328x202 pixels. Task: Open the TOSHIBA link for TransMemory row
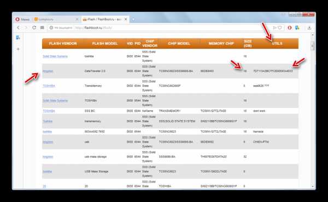[x=49, y=86]
